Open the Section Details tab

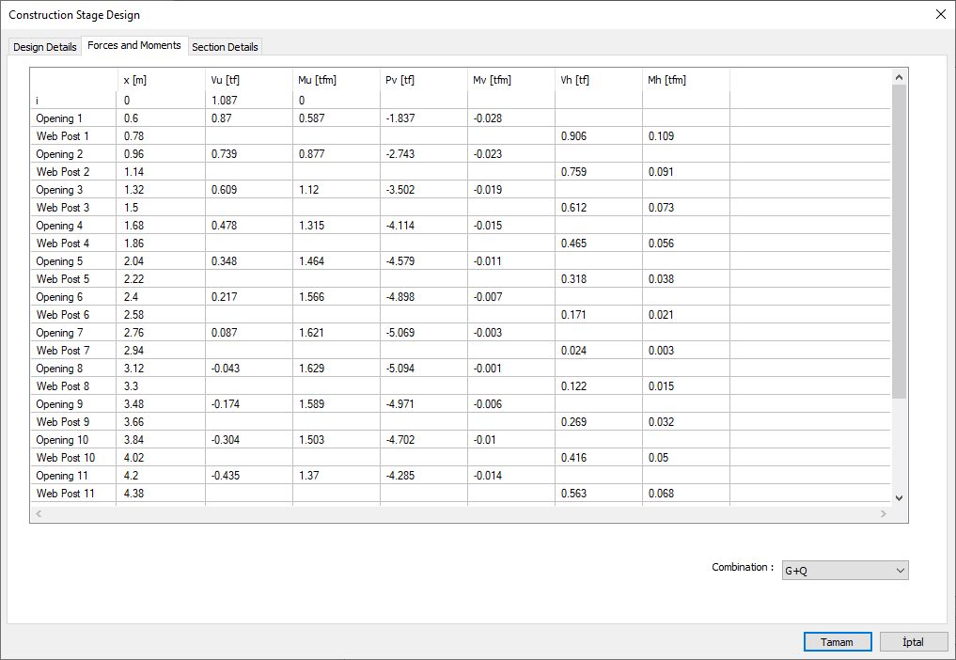pyautogui.click(x=225, y=47)
